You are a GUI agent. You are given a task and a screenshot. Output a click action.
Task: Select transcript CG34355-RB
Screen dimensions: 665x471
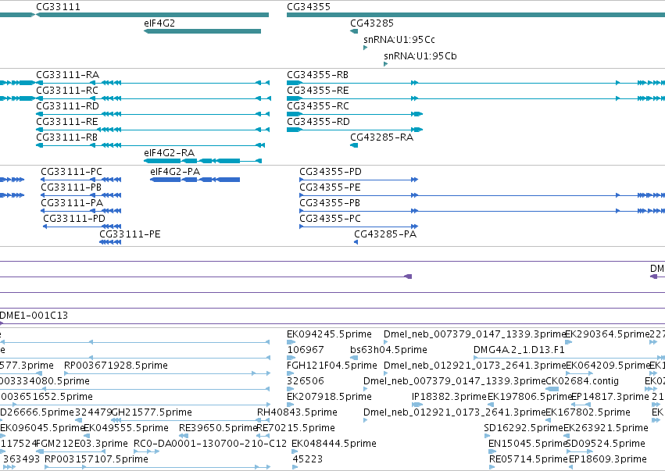click(476, 83)
